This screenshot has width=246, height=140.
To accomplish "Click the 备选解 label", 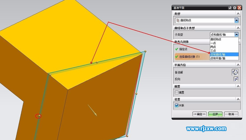I will [x=179, y=72].
